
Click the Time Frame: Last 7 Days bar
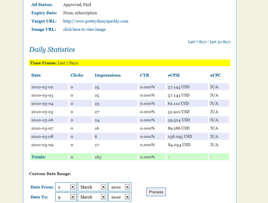tap(129, 63)
